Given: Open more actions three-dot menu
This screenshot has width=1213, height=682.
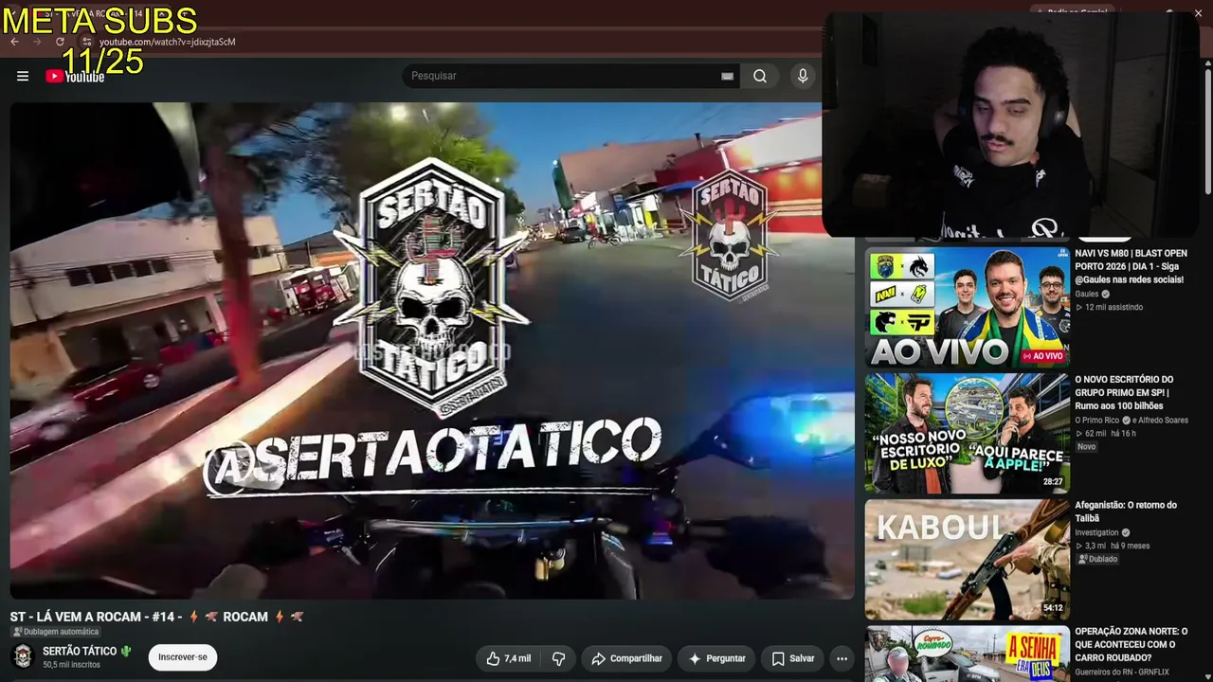Looking at the screenshot, I should click(842, 658).
